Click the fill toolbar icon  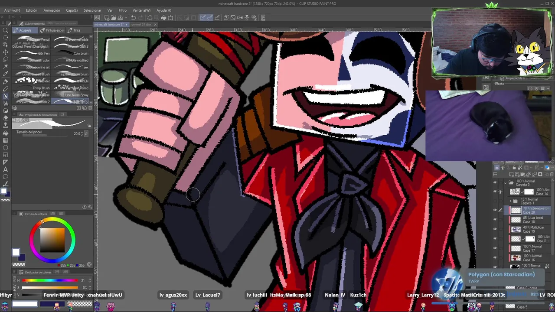pyautogui.click(x=163, y=18)
